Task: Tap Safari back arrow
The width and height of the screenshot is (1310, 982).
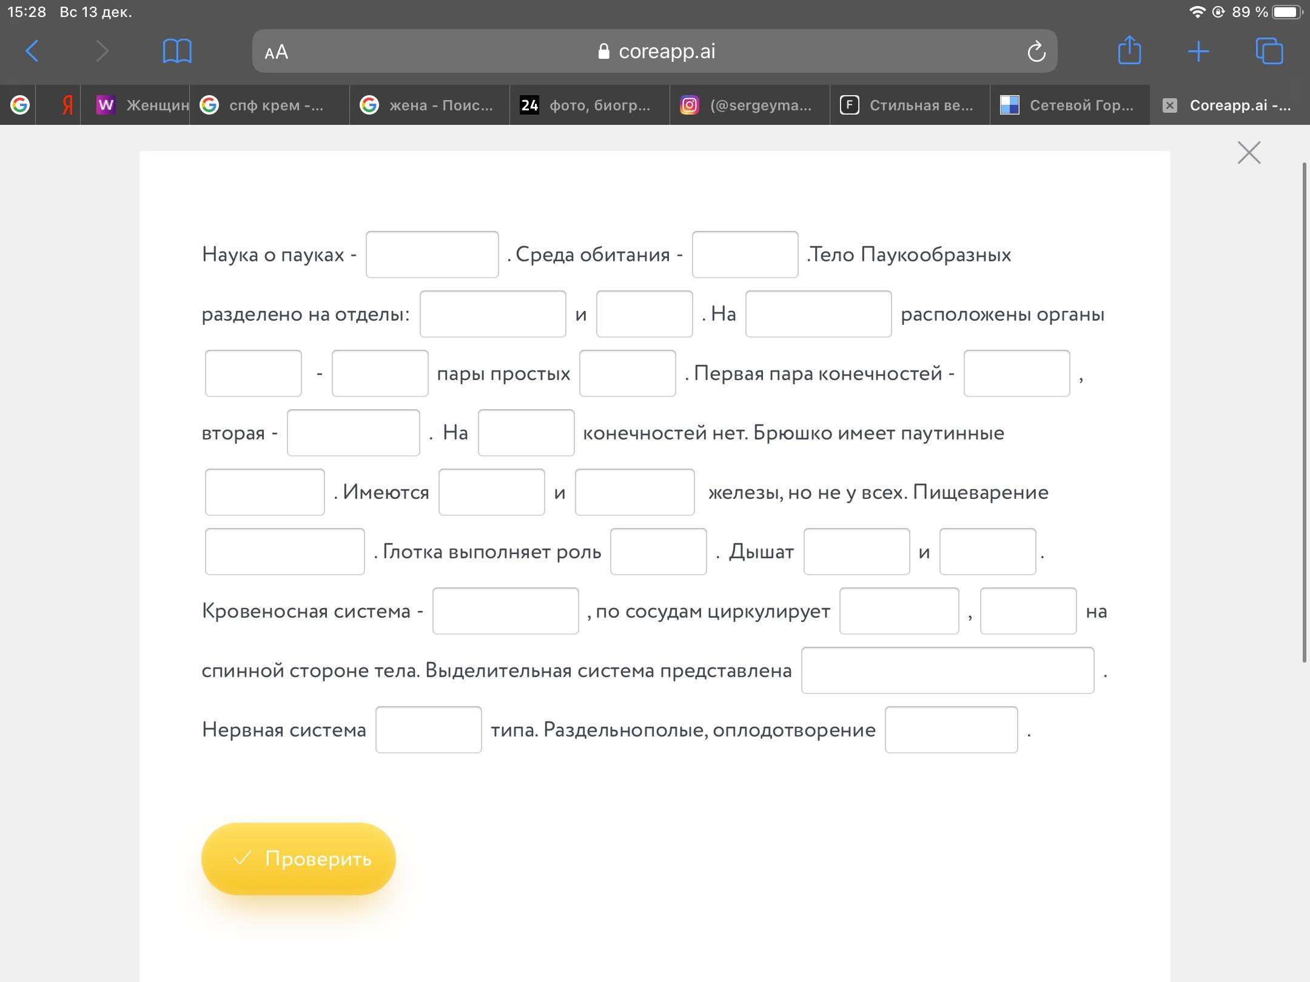Action: tap(33, 51)
